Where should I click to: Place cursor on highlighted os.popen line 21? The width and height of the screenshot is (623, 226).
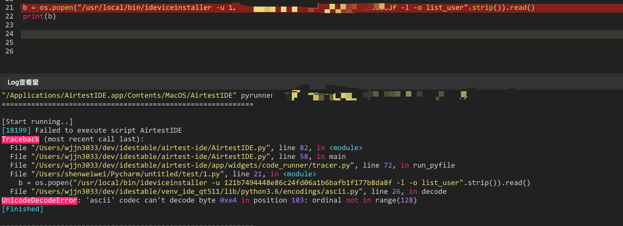click(322, 8)
